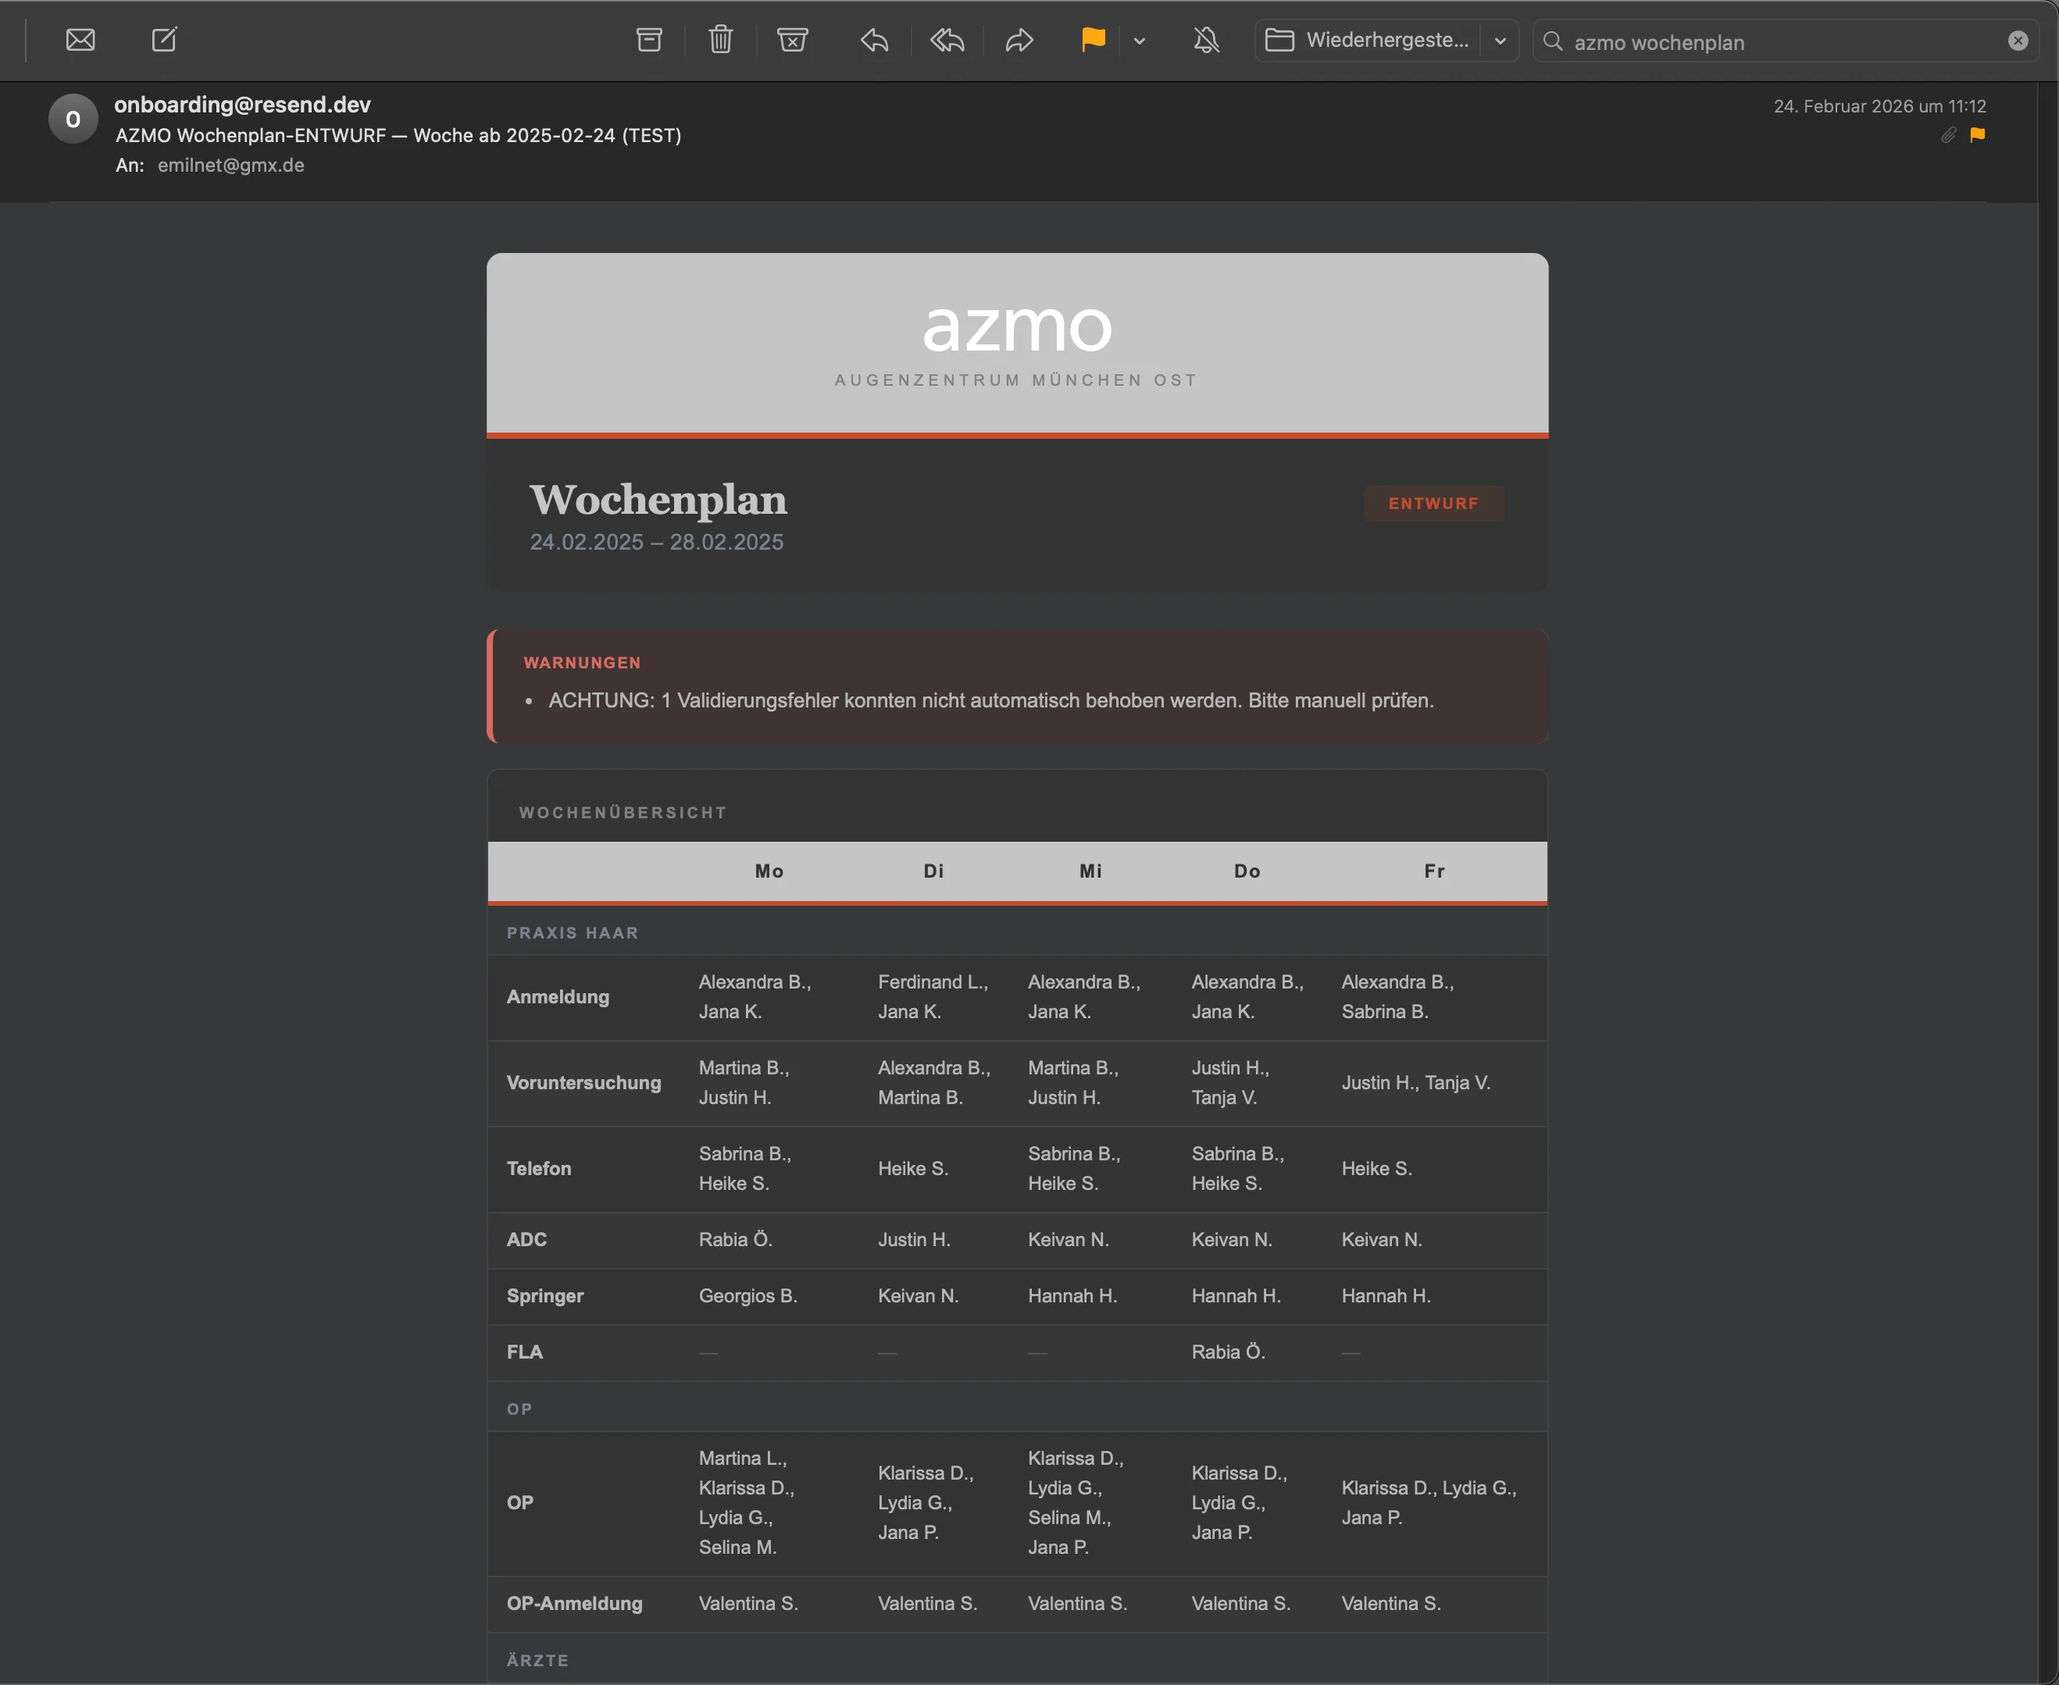This screenshot has width=2059, height=1685.
Task: Click the Get new mail envelope icon
Action: [x=80, y=40]
